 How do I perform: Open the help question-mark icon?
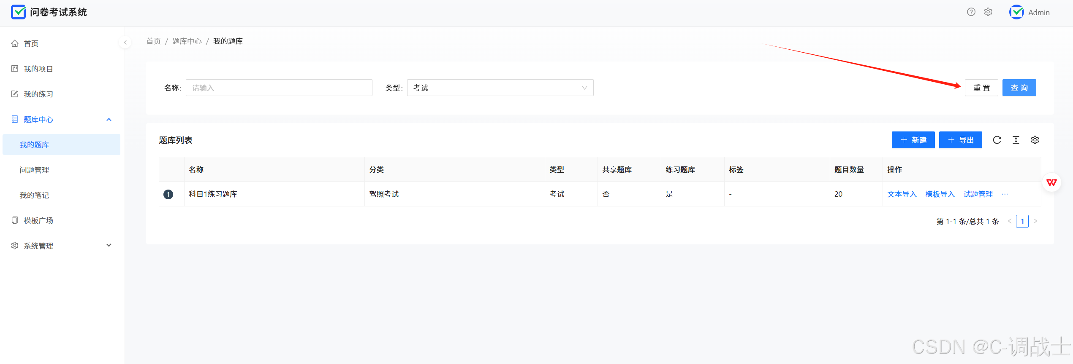[x=971, y=12]
